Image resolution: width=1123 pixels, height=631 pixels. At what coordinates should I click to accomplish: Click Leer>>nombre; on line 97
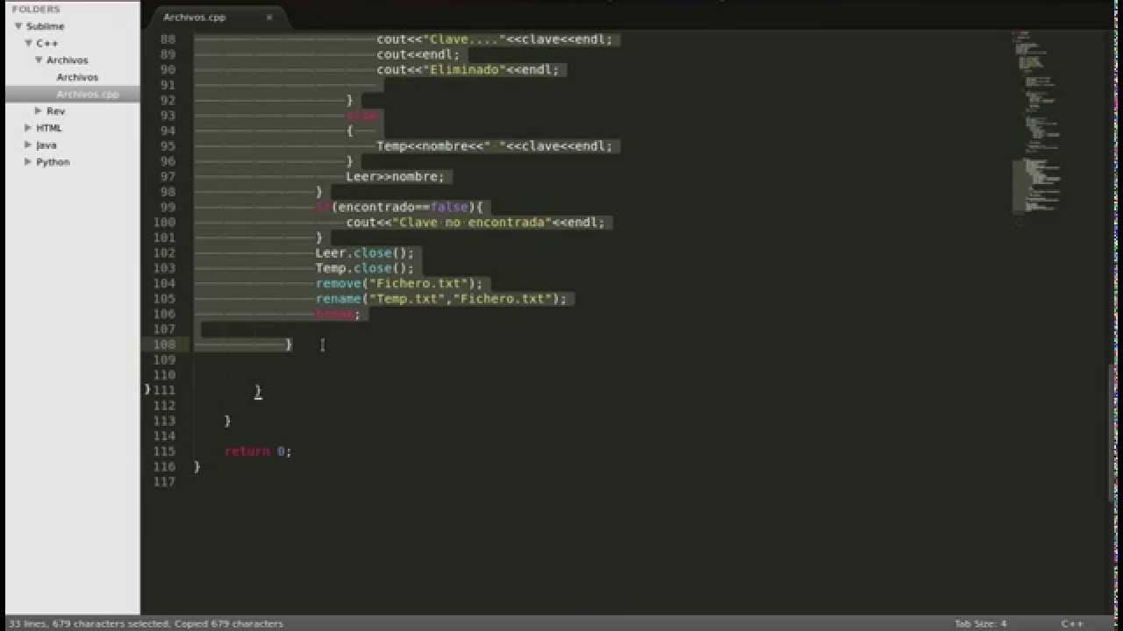point(395,176)
